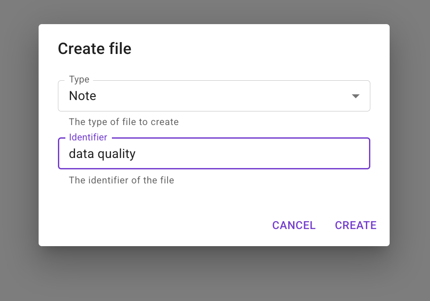Screen dimensions: 430x301
Task: Click the identifier helper text
Action: pos(121,180)
